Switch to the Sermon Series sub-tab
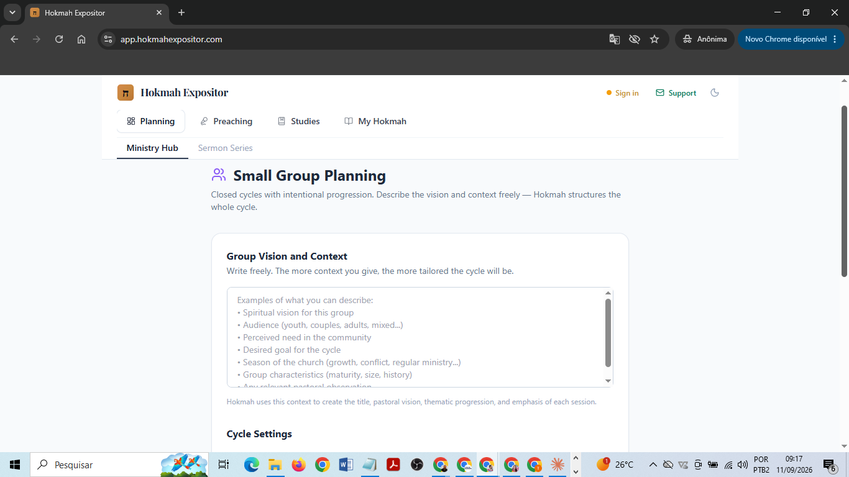 pos(225,148)
